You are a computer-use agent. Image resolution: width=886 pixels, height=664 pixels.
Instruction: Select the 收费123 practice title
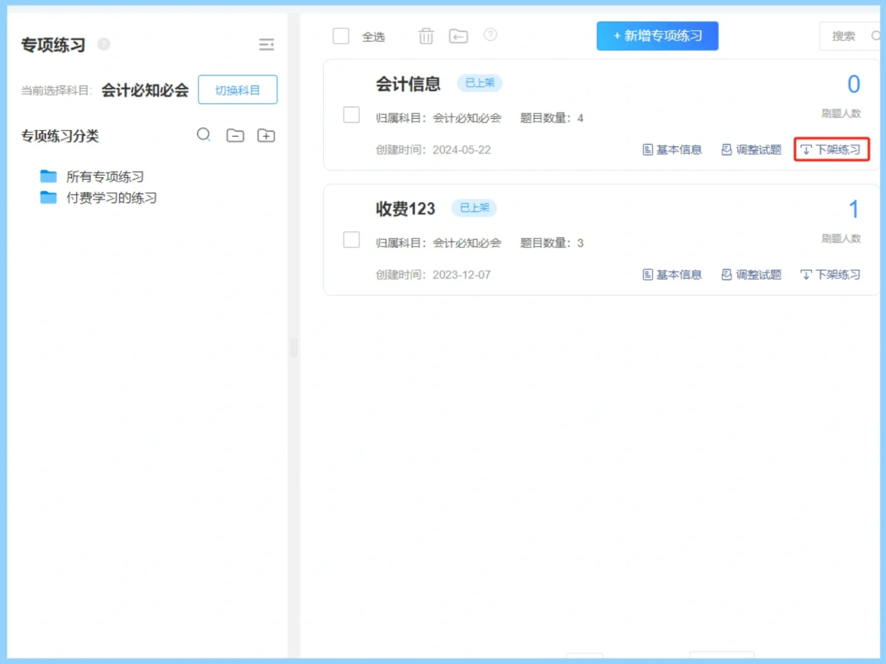coord(405,209)
